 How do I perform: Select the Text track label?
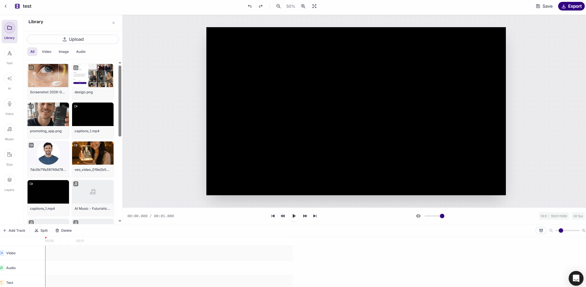pyautogui.click(x=10, y=283)
